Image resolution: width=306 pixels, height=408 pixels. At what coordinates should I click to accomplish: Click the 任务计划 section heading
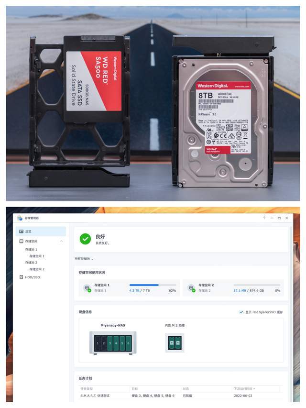[86, 378]
